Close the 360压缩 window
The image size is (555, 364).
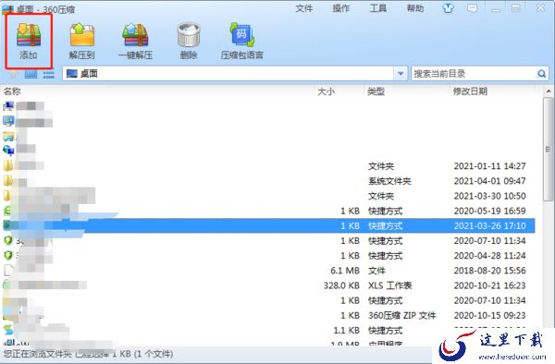541,8
